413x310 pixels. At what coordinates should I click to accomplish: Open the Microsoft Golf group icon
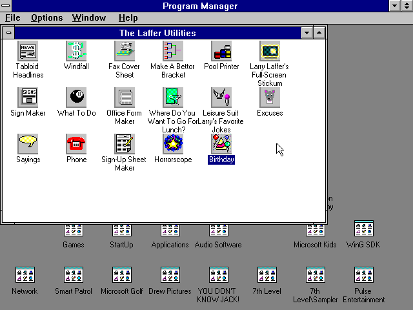coord(122,274)
